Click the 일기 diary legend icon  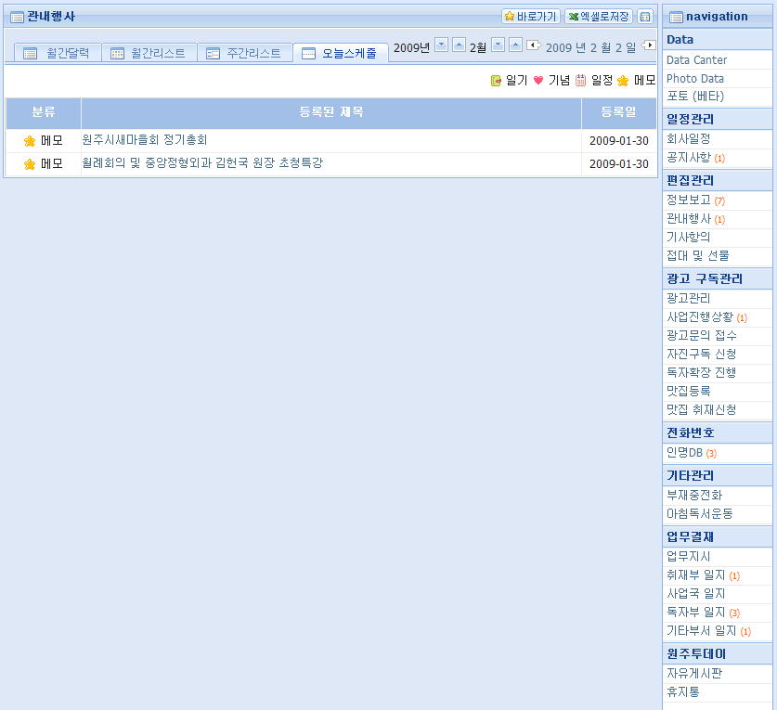pos(496,81)
